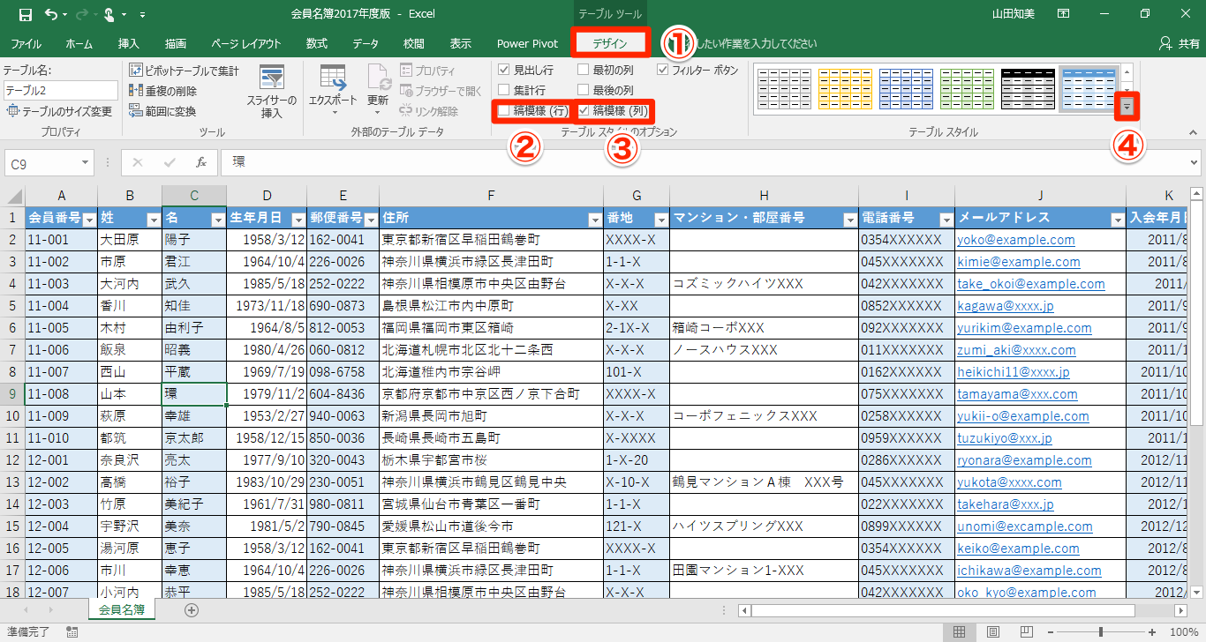Click the formula bar enter (check) icon
The height and width of the screenshot is (642, 1206).
(170, 162)
